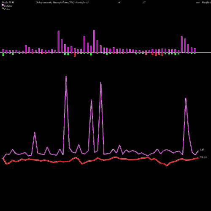
Task: Click the 'Pacific' text at top right
Action: [206, 3]
